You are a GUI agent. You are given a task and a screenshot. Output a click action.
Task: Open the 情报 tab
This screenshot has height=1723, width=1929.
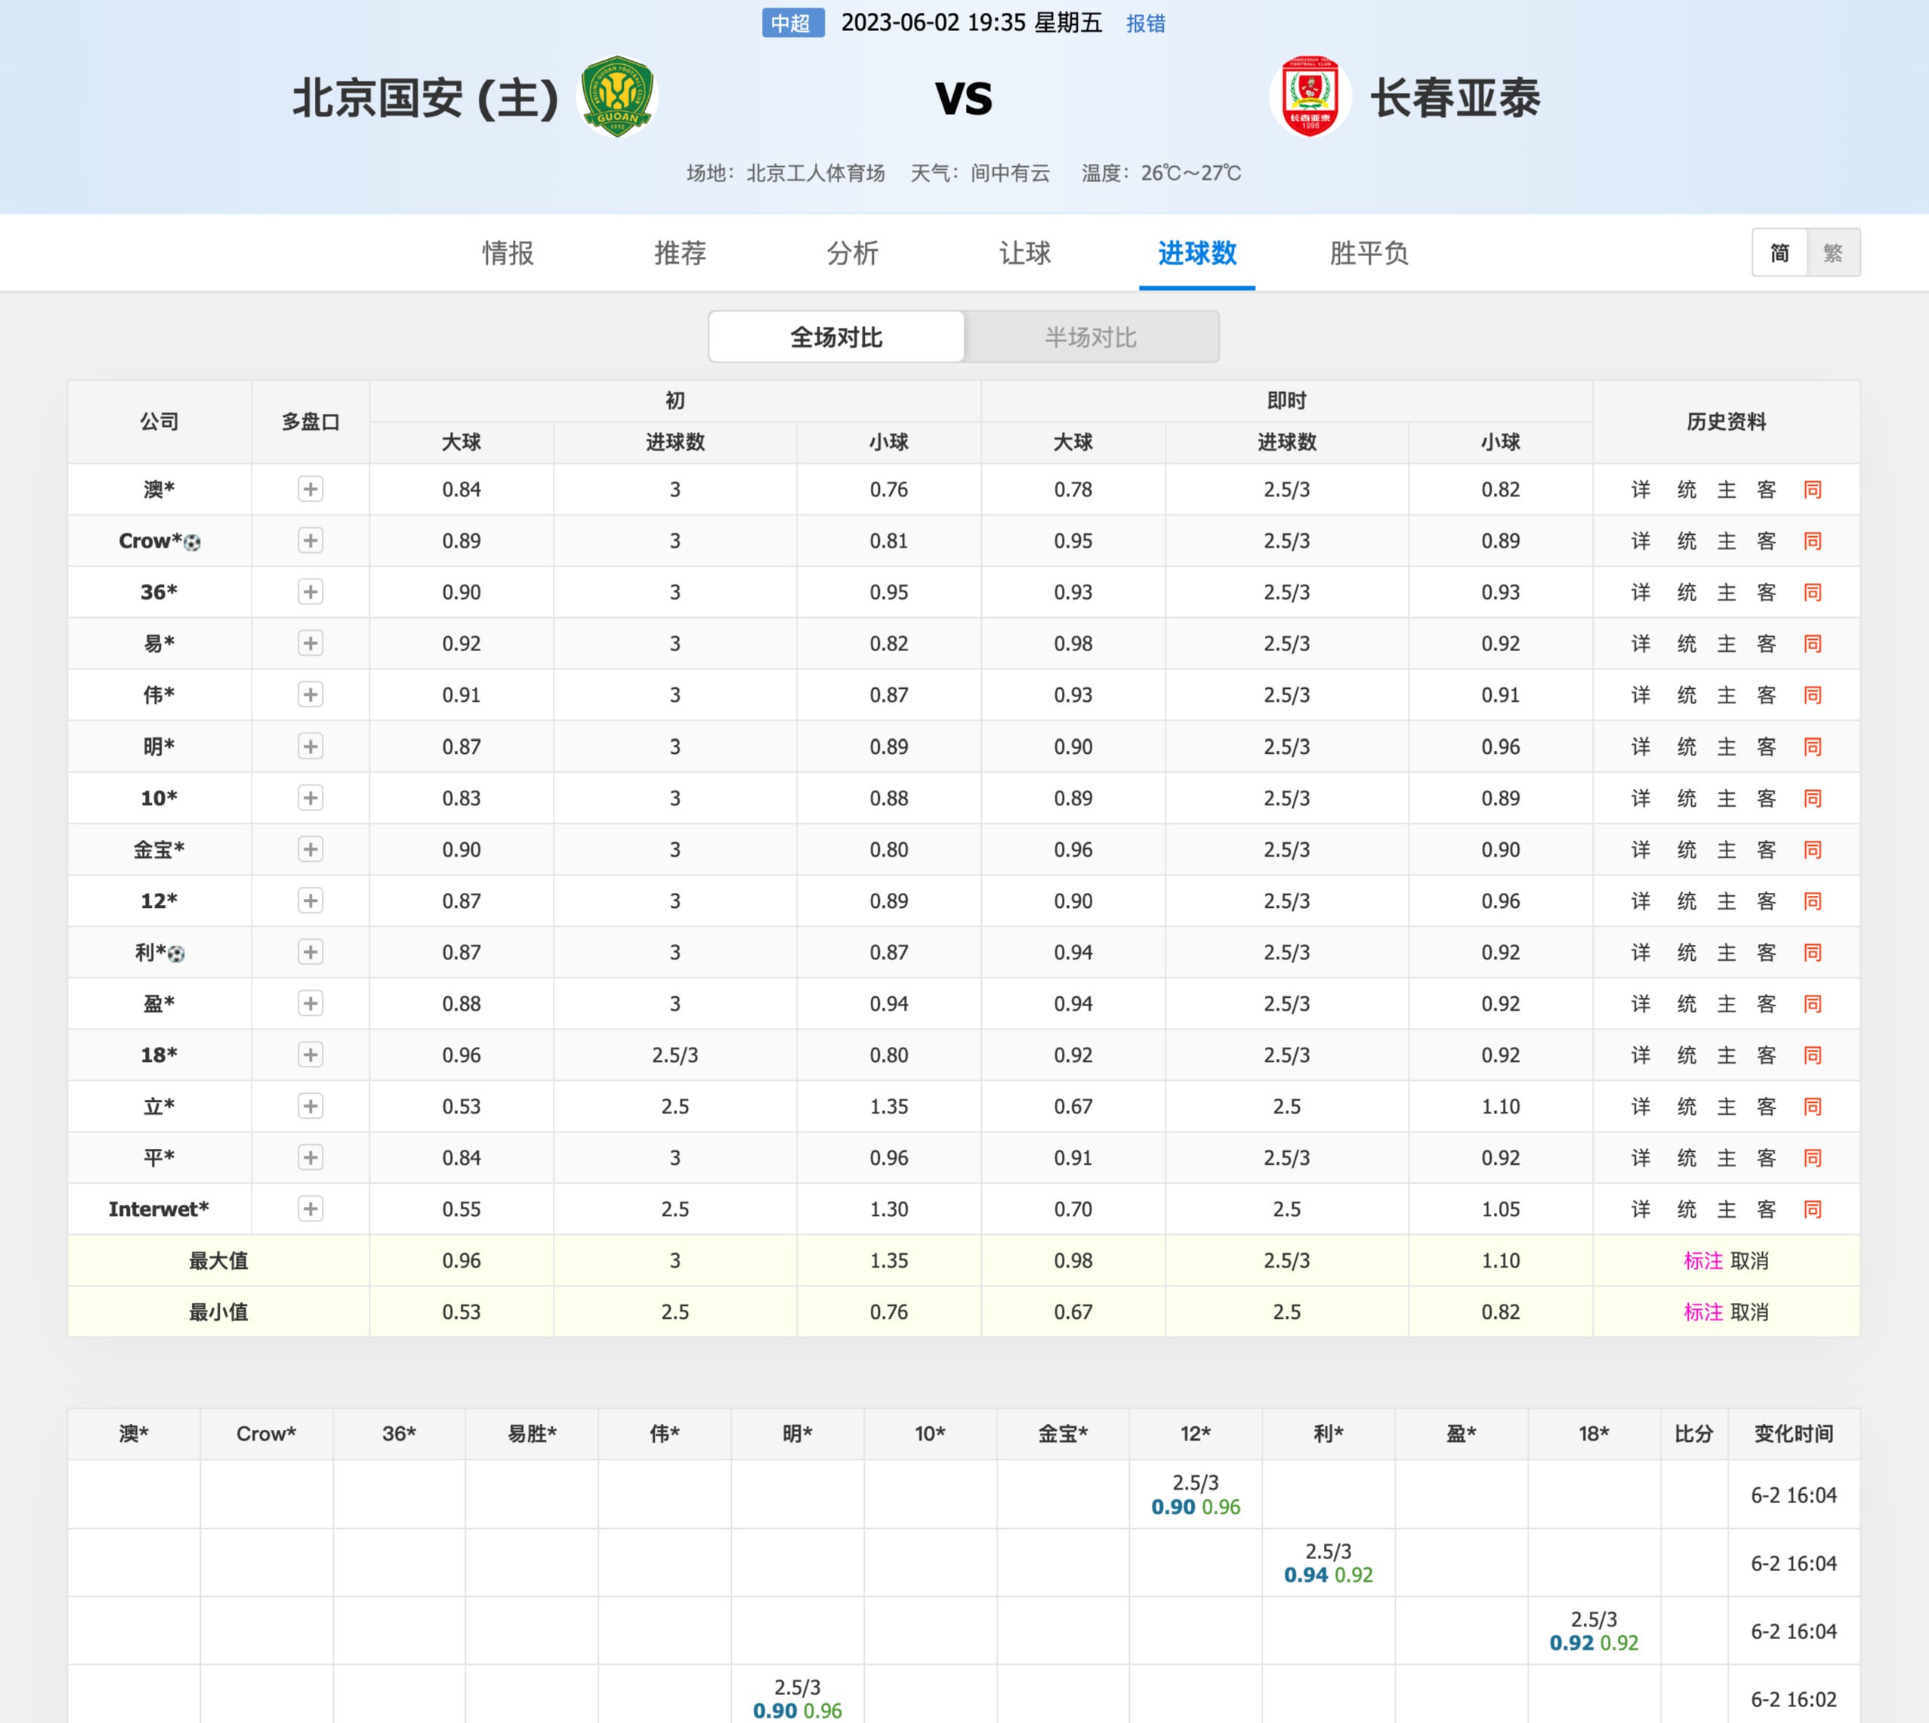click(508, 253)
